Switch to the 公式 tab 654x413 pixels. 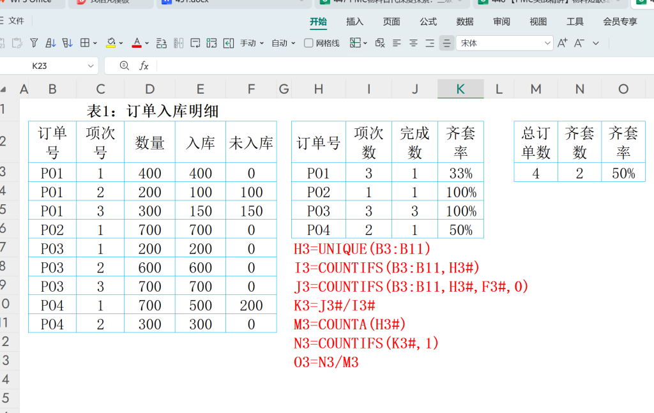pos(429,22)
